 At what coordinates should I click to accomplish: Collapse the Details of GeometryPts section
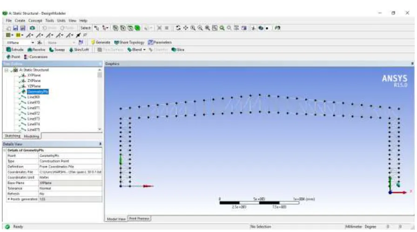(x=5, y=150)
